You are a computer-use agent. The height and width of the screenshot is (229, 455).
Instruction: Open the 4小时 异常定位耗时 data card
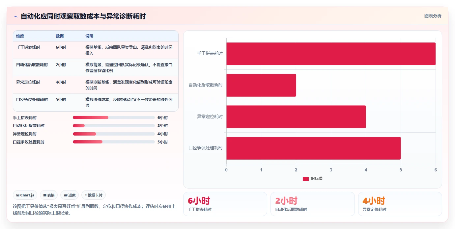tap(400, 204)
